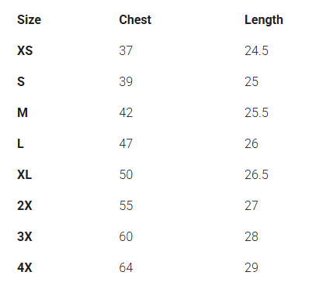The width and height of the screenshot is (333, 296).
Task: Select the L size row label
Action: point(20,143)
